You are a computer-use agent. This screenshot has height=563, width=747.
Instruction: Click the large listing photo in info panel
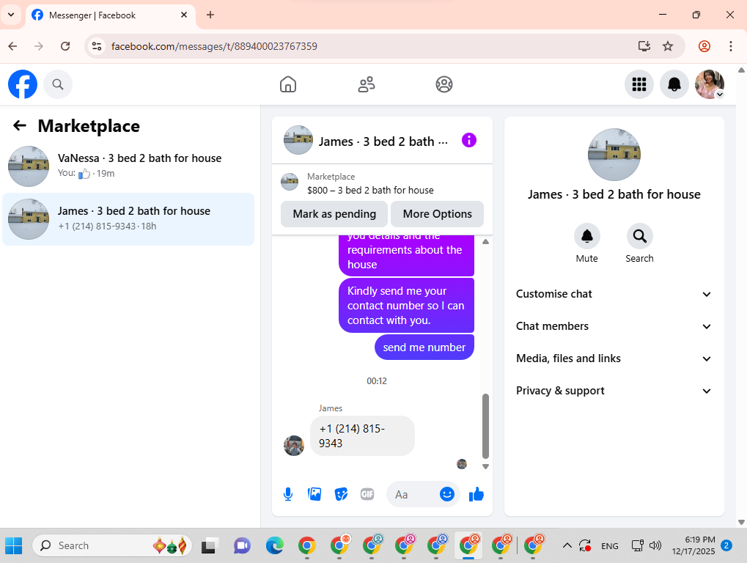coord(614,155)
